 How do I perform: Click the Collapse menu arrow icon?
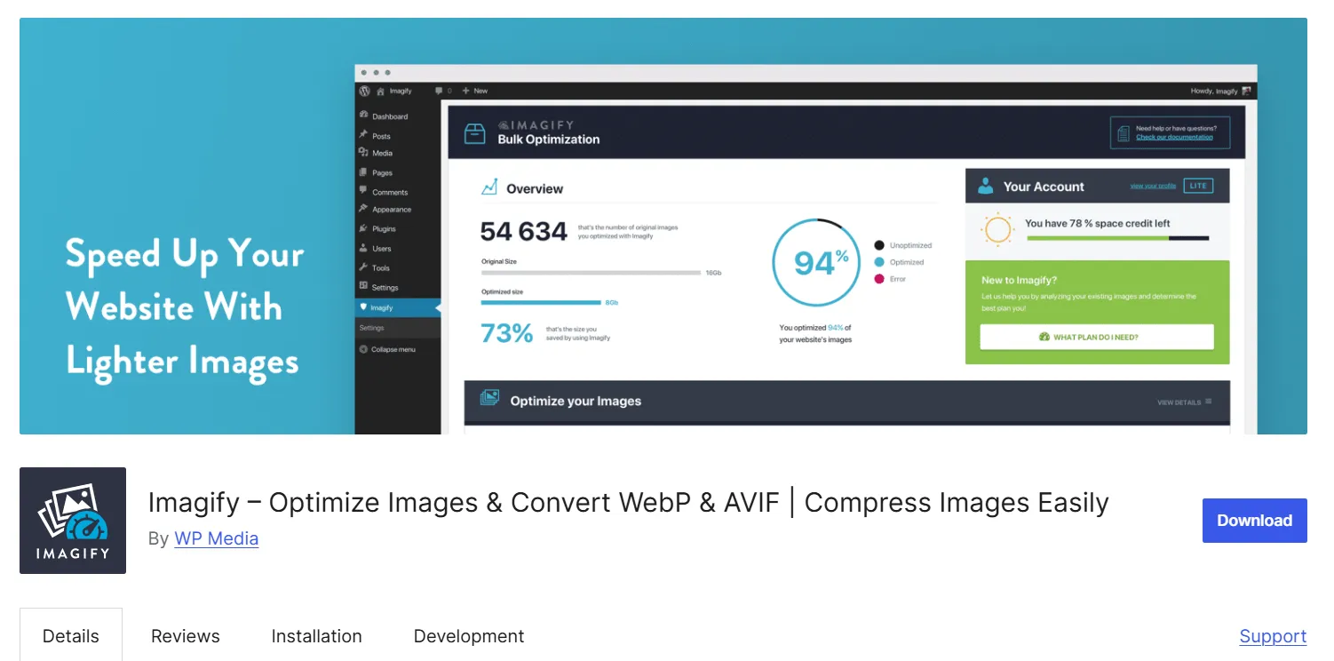(x=363, y=349)
